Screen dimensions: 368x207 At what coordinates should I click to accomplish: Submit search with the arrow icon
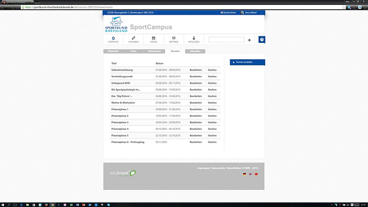point(249,40)
